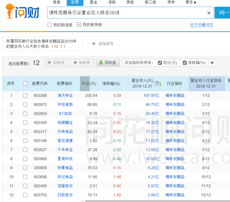Open 仲景食品 stock link
The width and height of the screenshot is (230, 202).
[x=65, y=168]
